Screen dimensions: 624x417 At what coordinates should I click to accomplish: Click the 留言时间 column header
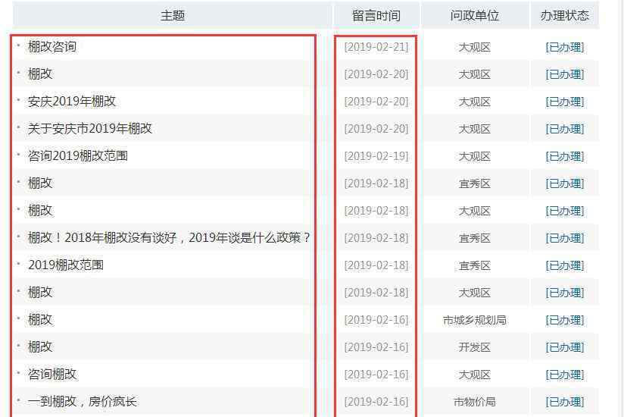pyautogui.click(x=376, y=15)
